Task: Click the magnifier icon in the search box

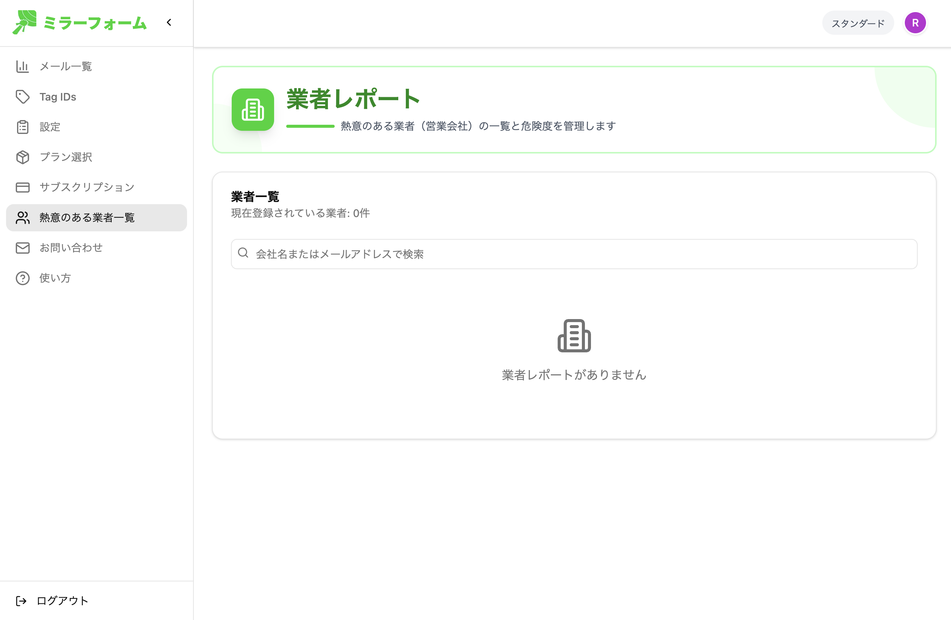Action: [243, 253]
